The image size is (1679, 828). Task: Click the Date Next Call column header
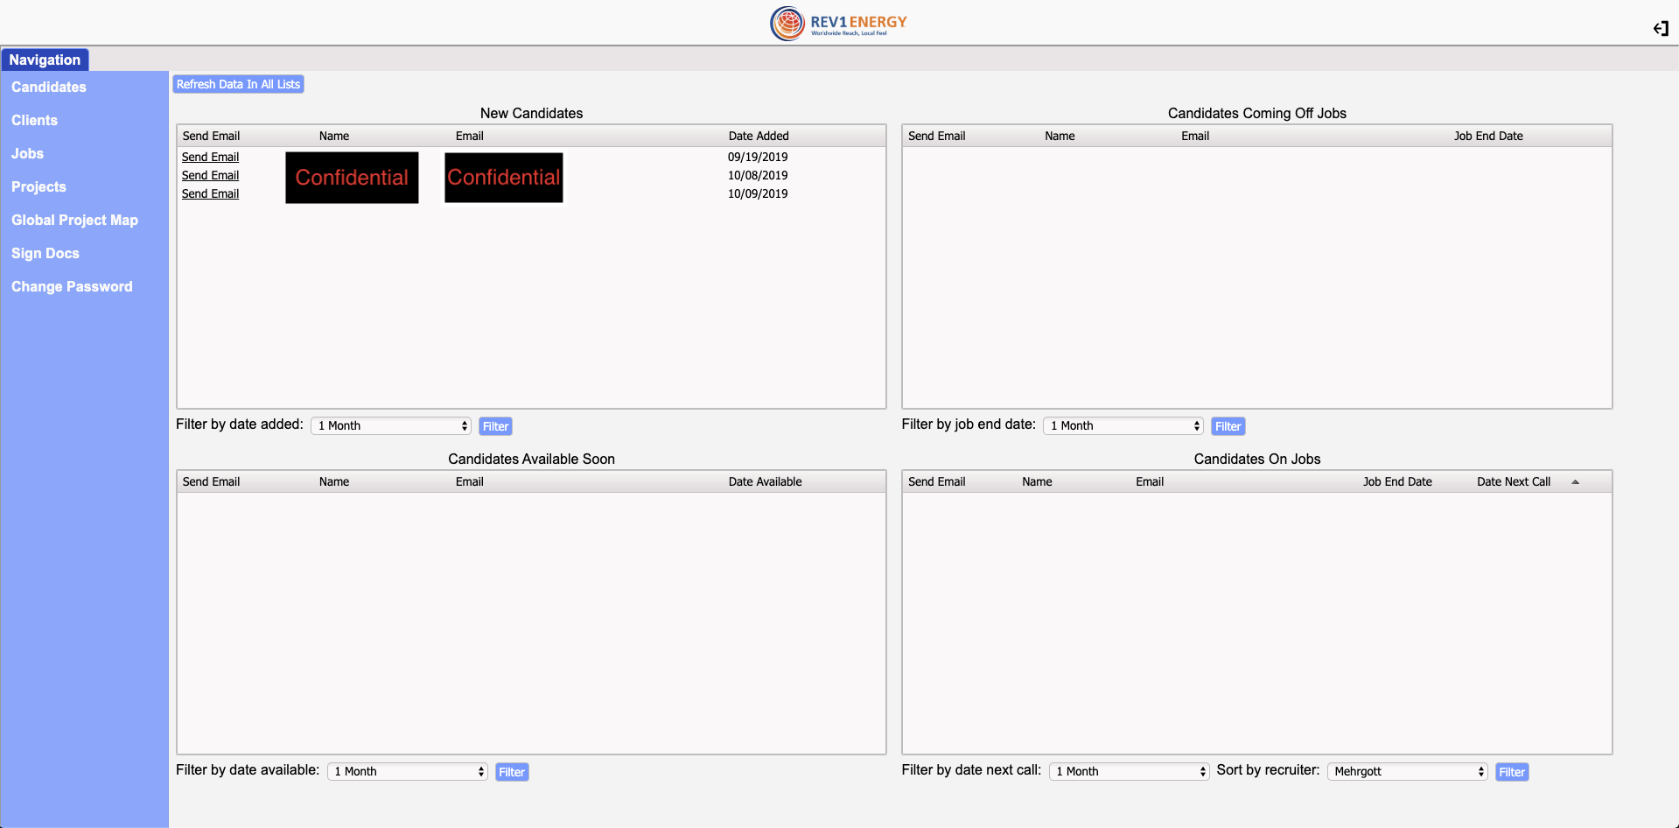[x=1514, y=481]
